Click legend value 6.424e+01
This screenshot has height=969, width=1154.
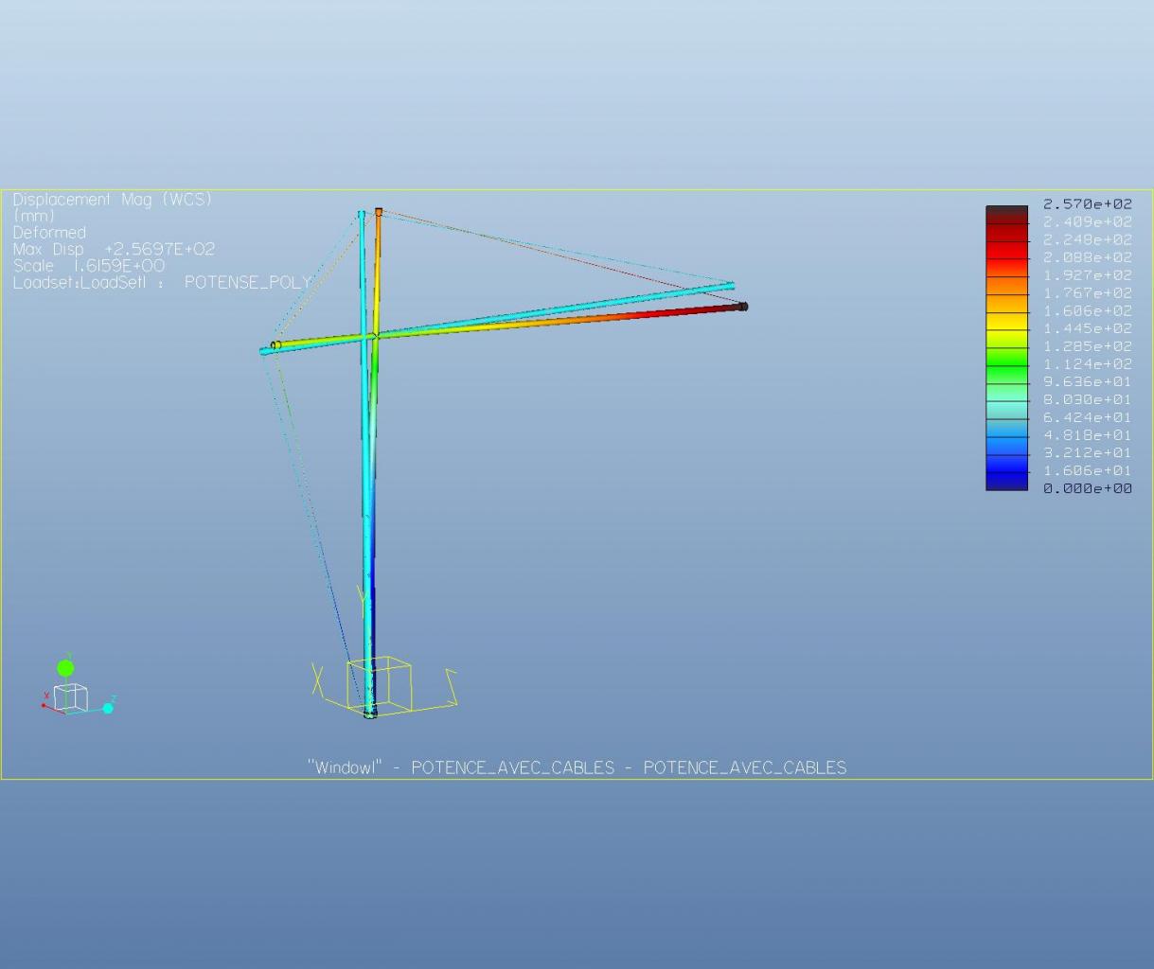click(1087, 416)
